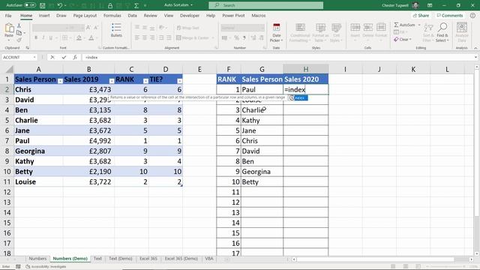Switch to the Developer ribbon tab
Viewport: 480px width, 270px height.
click(x=190, y=16)
